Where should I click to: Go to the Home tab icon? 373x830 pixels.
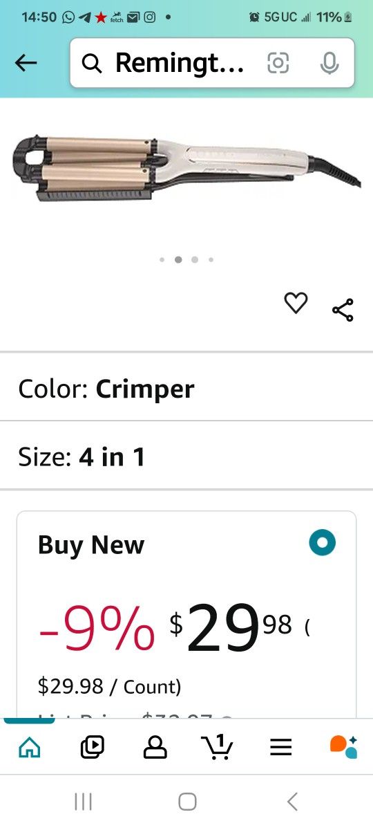click(29, 747)
